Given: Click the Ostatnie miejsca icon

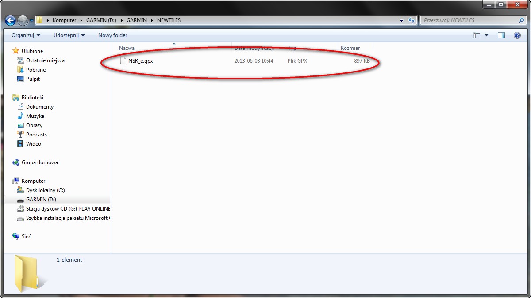Looking at the screenshot, I should [x=20, y=60].
